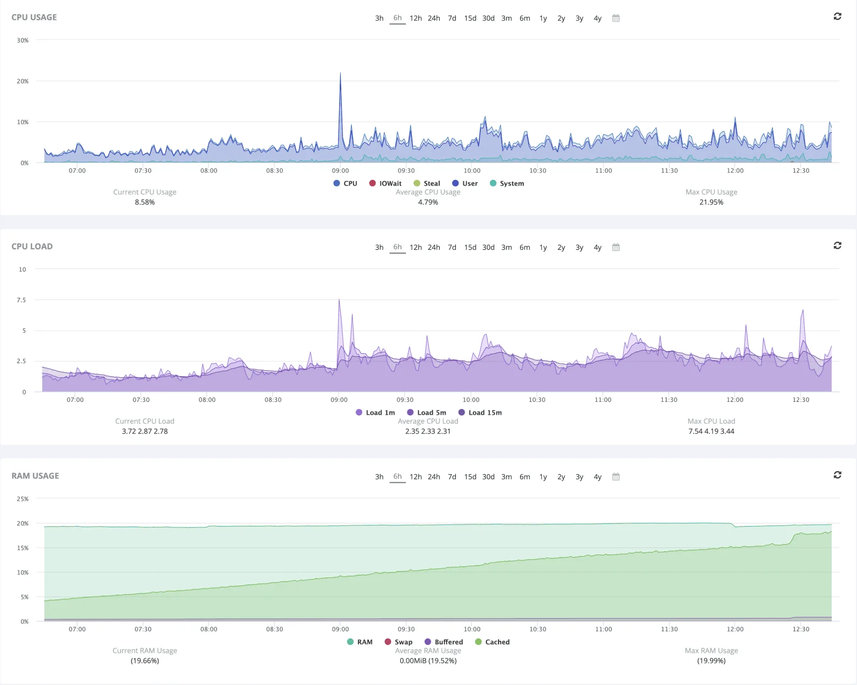The height and width of the screenshot is (685, 857).
Task: Toggle the RAM legend series
Action: point(359,642)
